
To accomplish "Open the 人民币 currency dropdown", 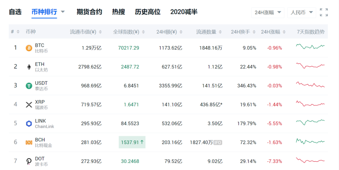I will [302, 13].
